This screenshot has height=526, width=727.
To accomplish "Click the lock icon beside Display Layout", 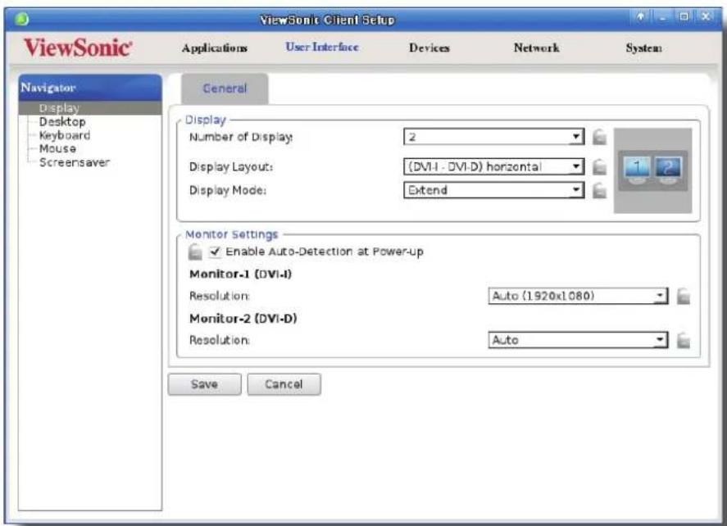I will click(x=599, y=167).
